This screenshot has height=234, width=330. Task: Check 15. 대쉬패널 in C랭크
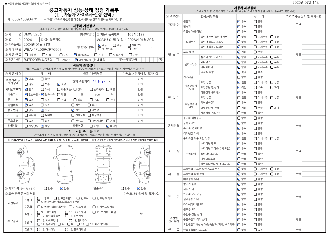(x=39, y=230)
